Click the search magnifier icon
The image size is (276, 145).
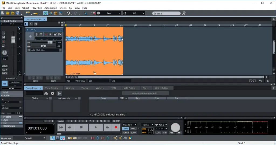pyautogui.click(x=184, y=13)
